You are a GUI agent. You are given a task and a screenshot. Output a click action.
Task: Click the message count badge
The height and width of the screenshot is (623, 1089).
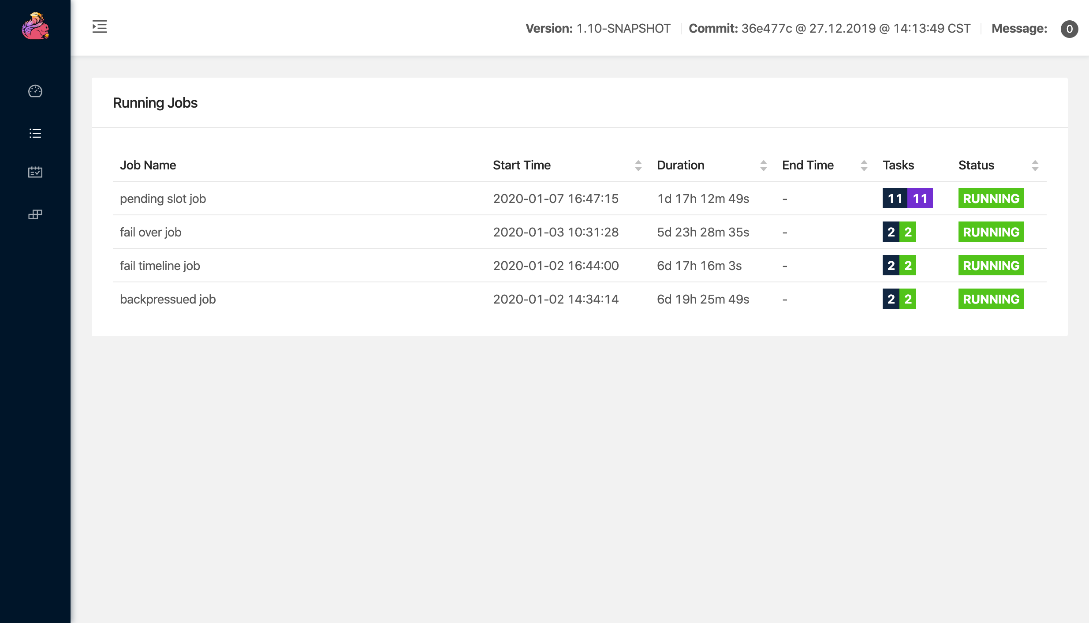[x=1069, y=29]
